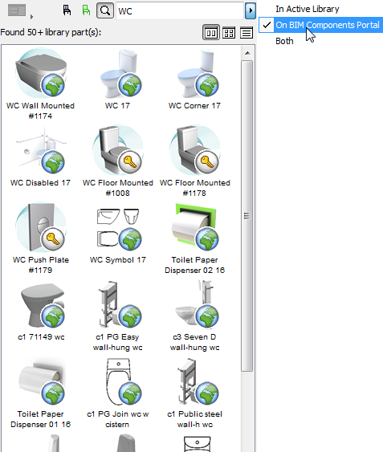Expand arrow next to folder view icon
The image size is (383, 452).
coord(32,17)
